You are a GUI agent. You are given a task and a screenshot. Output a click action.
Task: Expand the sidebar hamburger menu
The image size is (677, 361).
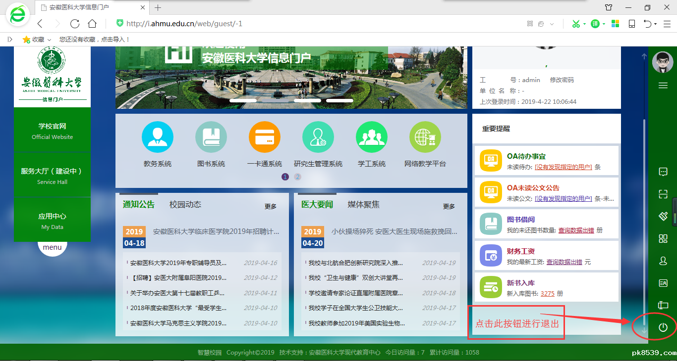[663, 86]
